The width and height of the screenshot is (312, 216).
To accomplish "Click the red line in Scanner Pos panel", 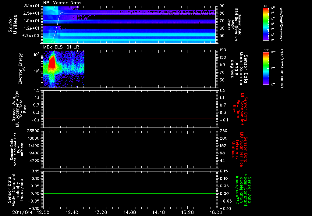I will tap(129, 155).
